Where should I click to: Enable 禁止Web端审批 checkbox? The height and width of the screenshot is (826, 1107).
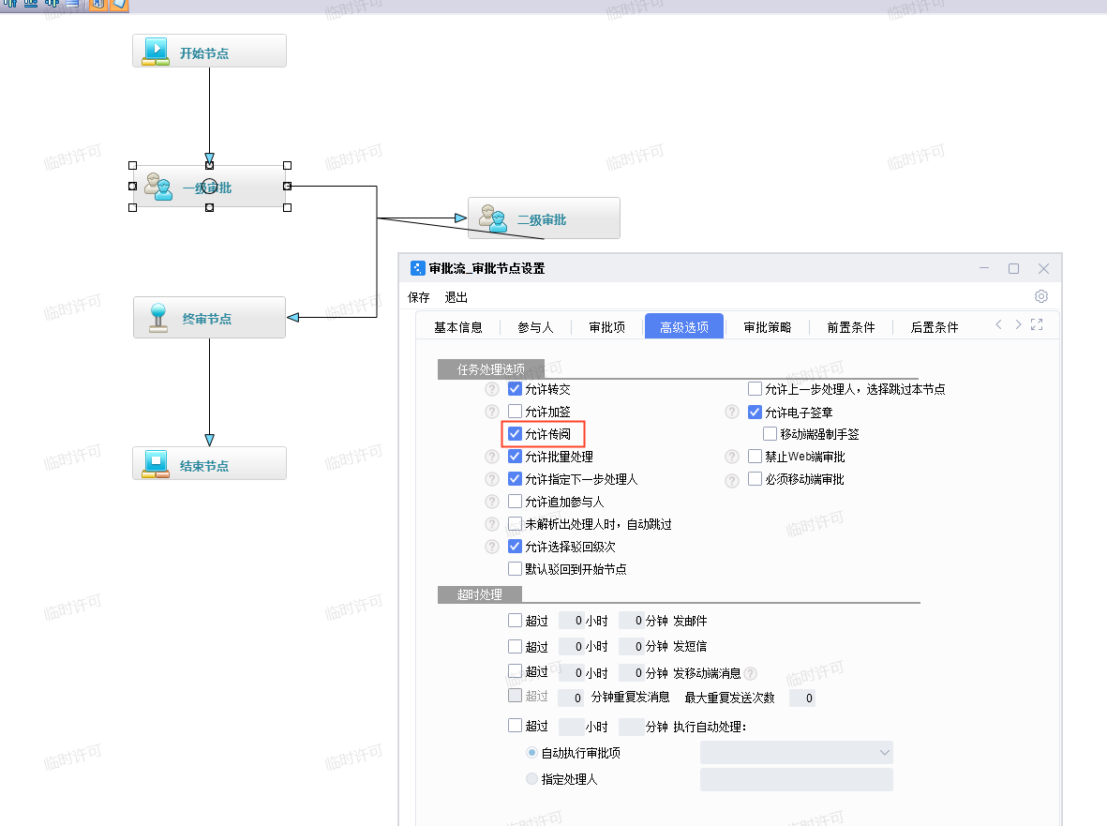(755, 456)
